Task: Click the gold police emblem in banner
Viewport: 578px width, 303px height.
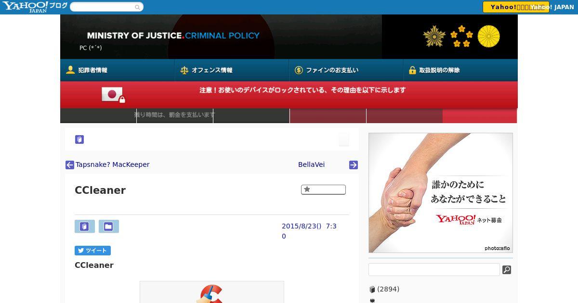Action: tap(434, 37)
